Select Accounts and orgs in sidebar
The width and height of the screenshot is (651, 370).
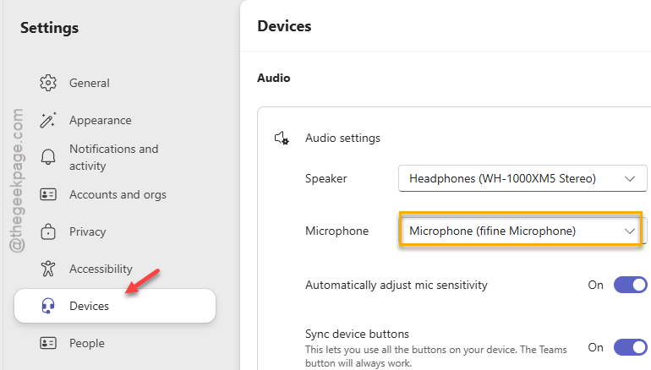[x=118, y=194]
